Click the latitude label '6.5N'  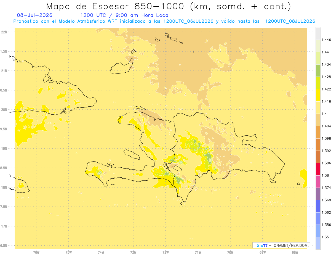pos(4,246)
